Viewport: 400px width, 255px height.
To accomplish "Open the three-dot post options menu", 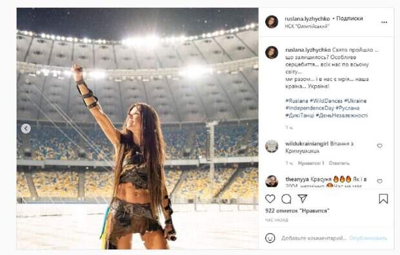I will coord(384,23).
